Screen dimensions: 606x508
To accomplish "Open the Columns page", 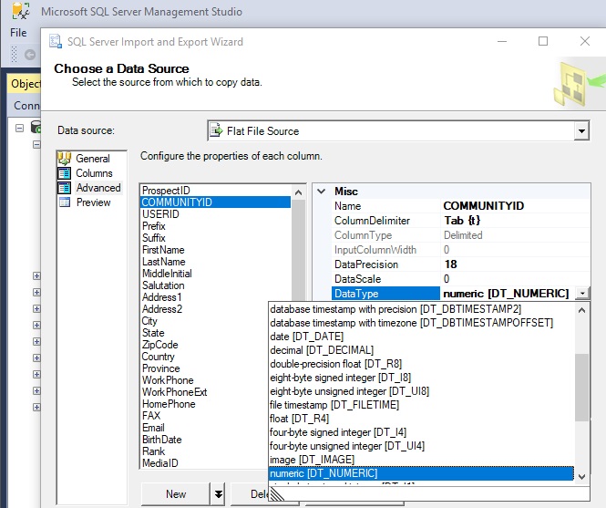I will [x=94, y=173].
